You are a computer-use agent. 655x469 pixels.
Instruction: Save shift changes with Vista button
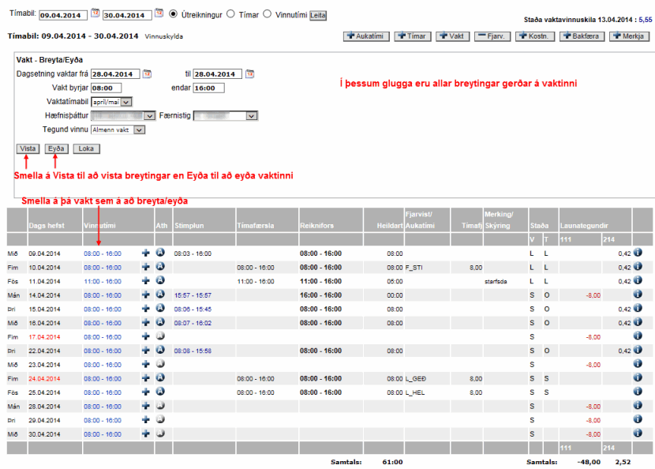[x=28, y=148]
